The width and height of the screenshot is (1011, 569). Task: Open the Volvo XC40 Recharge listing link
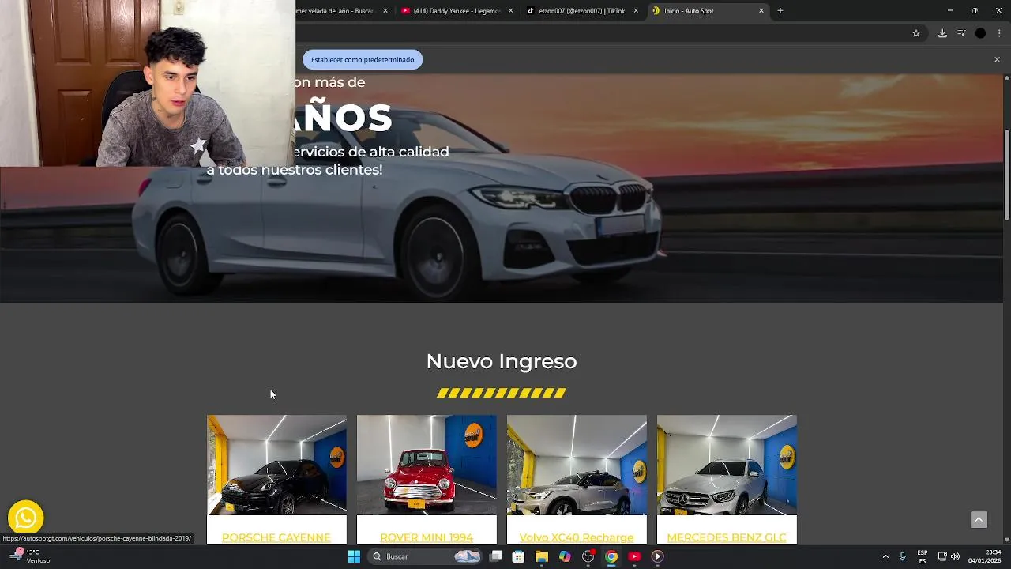(577, 537)
